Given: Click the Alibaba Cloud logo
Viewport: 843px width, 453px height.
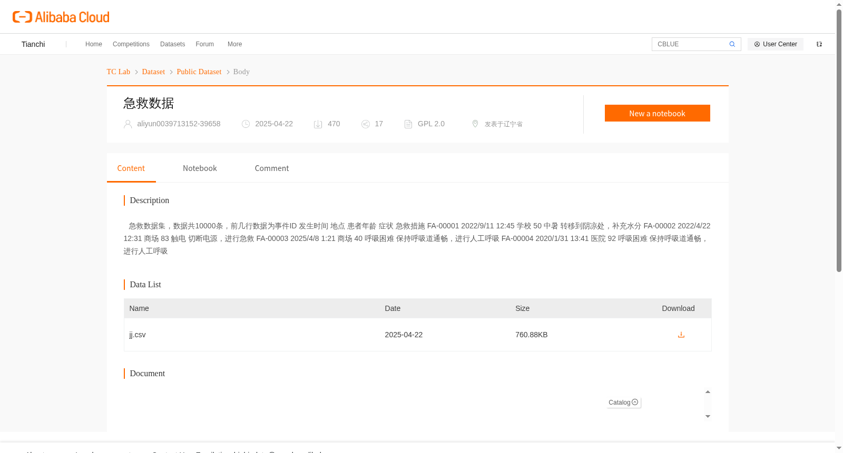Looking at the screenshot, I should pyautogui.click(x=61, y=17).
